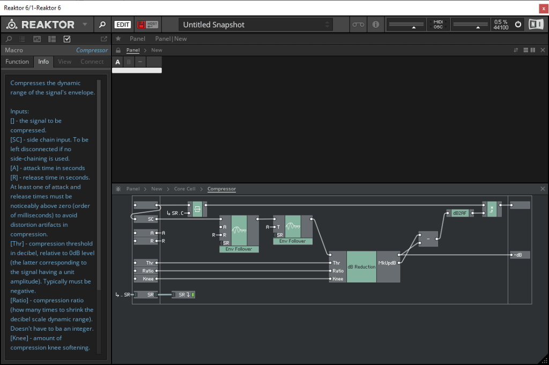The image size is (549, 365).
Task: Open the recorder (tape) icon
Action: point(358,25)
